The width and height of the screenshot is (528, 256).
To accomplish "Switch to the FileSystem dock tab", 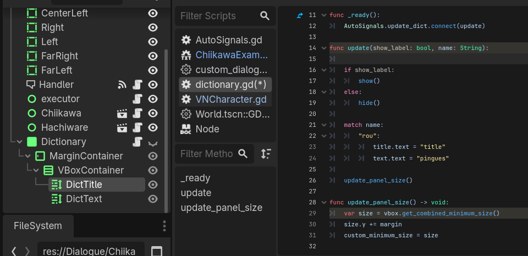I will (37, 226).
